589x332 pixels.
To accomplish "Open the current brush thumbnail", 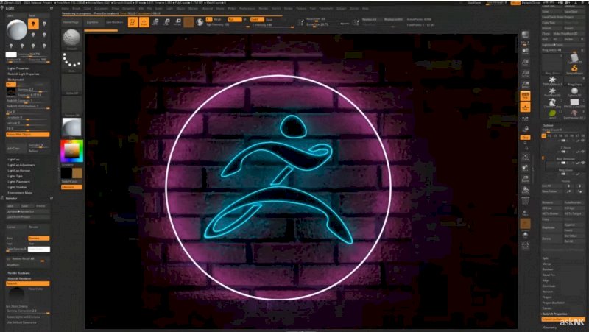I will (x=71, y=39).
